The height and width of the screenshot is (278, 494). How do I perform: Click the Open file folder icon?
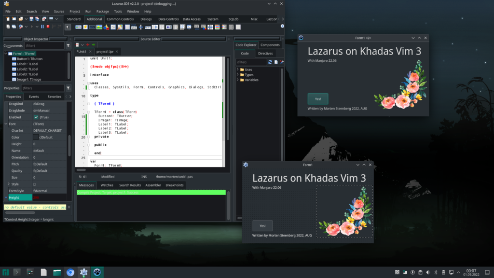click(21, 19)
